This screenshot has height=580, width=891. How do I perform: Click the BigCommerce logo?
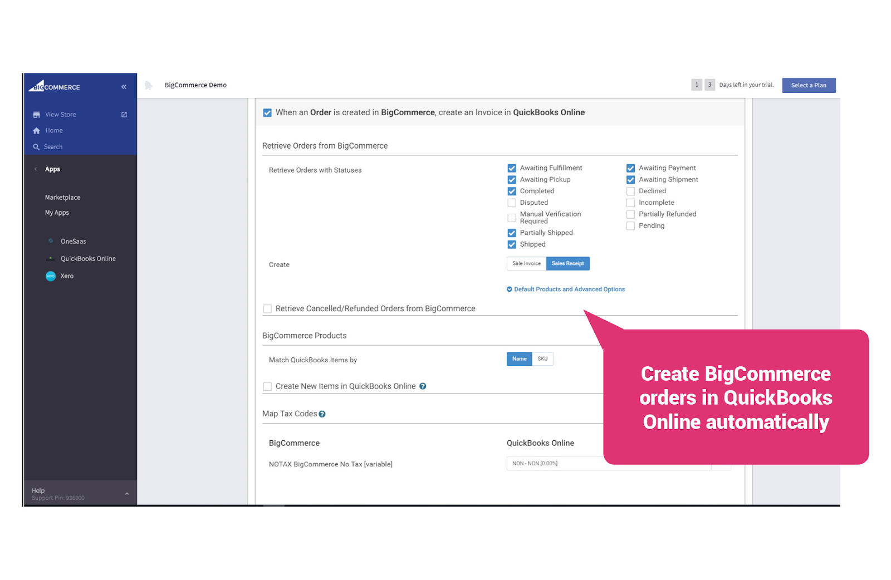(55, 86)
